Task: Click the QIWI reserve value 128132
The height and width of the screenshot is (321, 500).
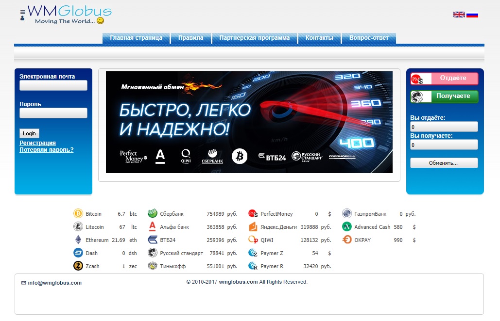Action: 309,240
